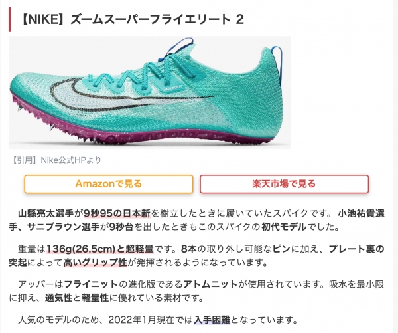This screenshot has width=398, height=333.
Task: Click the heading 'ズームスーパーフライエリート 2'
Action: (x=157, y=19)
